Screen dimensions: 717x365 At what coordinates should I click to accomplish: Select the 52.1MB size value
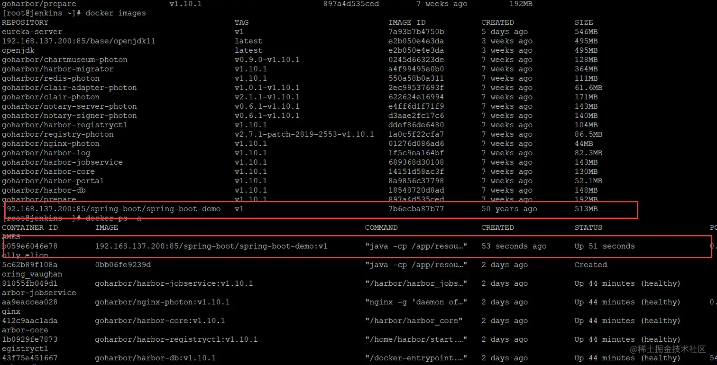[x=588, y=181]
